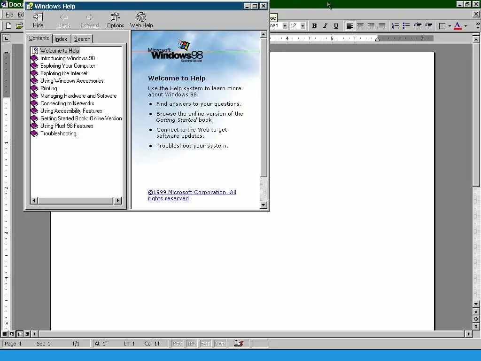Apply bulleted list in Word
Screen dimensions: 481x361
406,26
